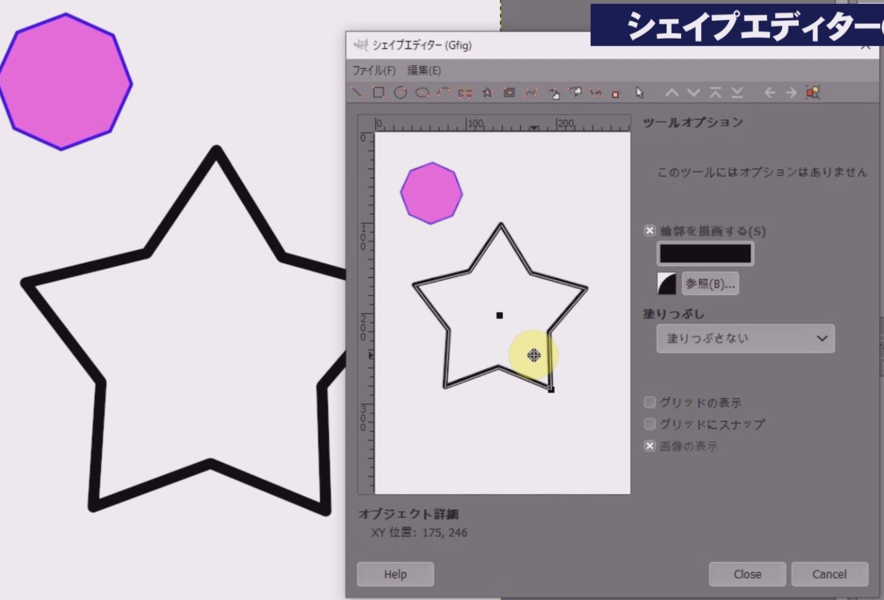The width and height of the screenshot is (884, 600).
Task: Raise selected object to top
Action: tap(715, 93)
